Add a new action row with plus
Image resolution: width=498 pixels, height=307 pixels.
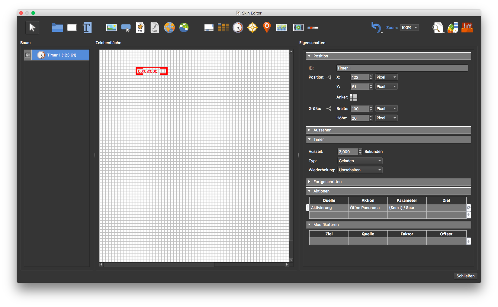pos(469,215)
